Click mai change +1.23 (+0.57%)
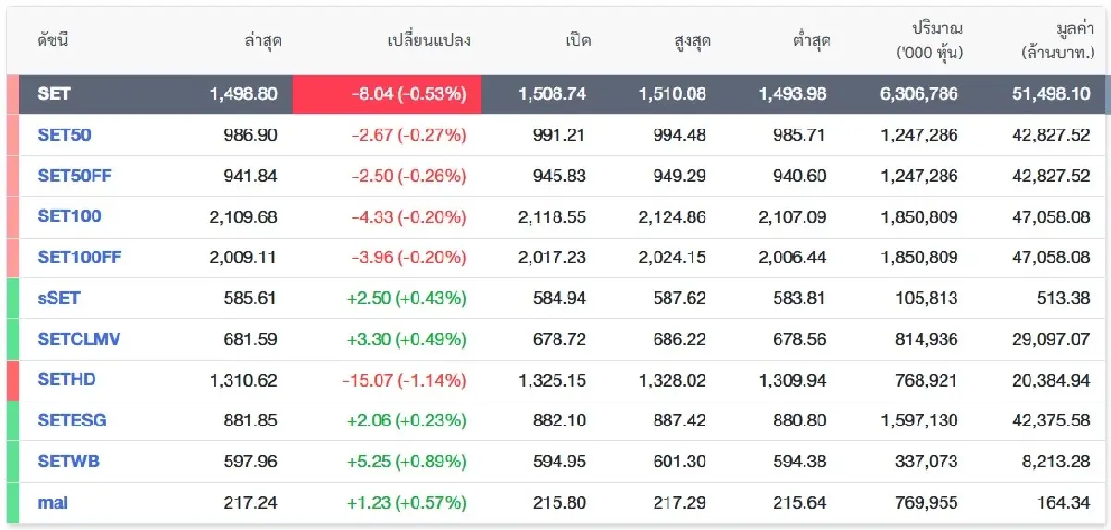The width and height of the screenshot is (1111, 530). 406,503
